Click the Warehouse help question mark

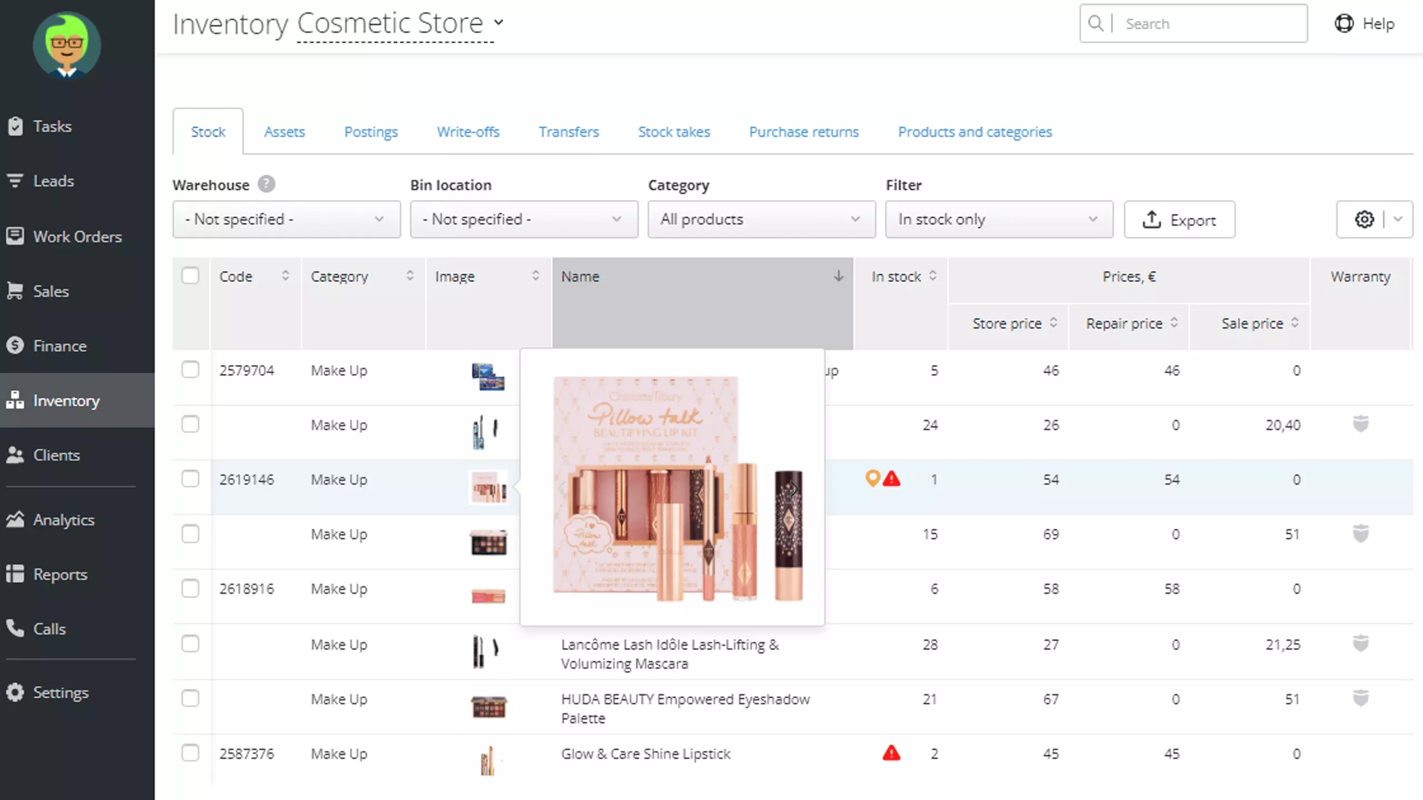tap(266, 184)
